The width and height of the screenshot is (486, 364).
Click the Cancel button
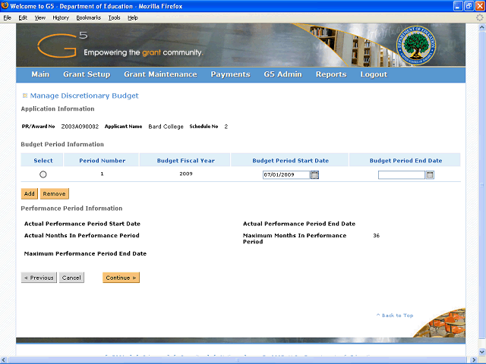71,278
